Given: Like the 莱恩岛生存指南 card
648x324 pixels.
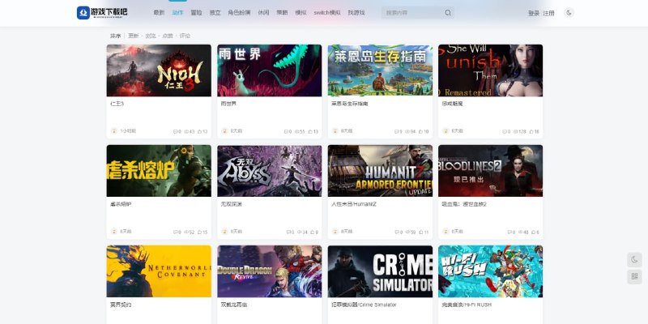Looking at the screenshot, I should click(x=420, y=131).
